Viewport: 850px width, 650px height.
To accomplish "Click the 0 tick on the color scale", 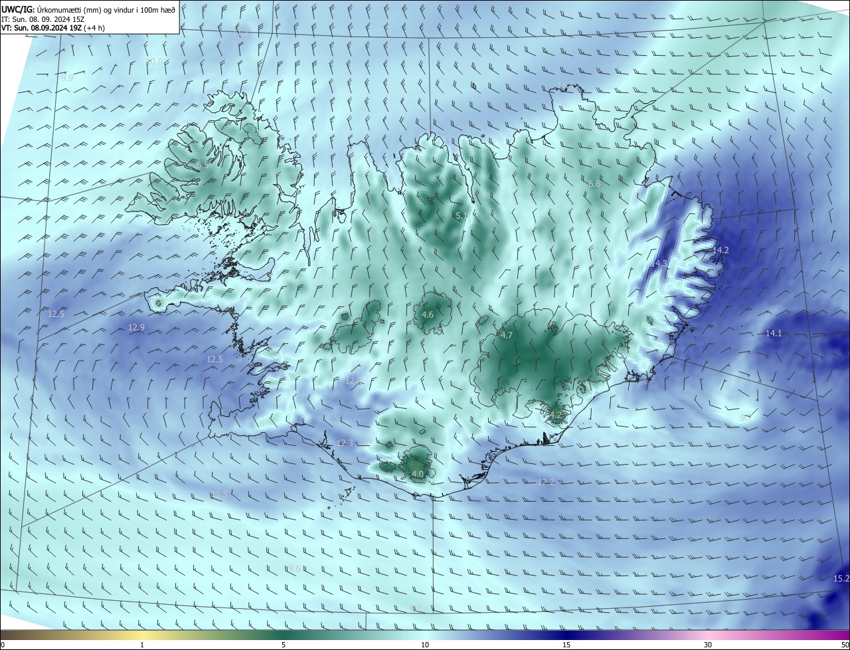I will pos(3,645).
